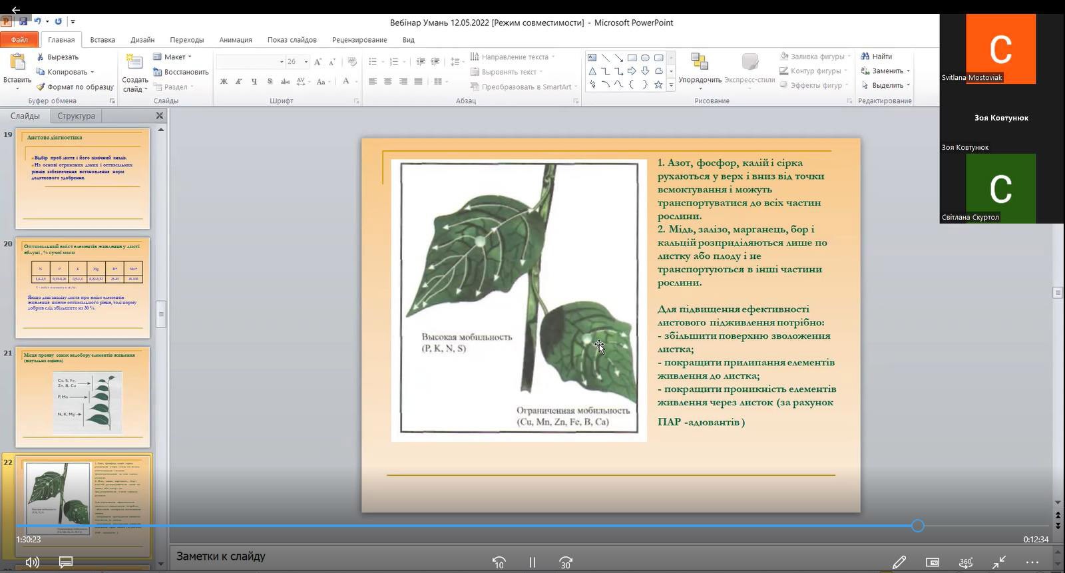This screenshot has height=573, width=1065.
Task: Activate Формат по образцу painter
Action: pos(75,87)
